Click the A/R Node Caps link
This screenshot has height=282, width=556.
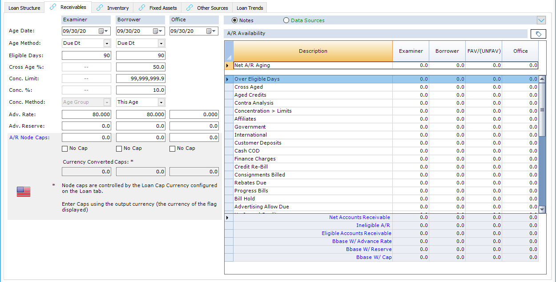coord(29,137)
